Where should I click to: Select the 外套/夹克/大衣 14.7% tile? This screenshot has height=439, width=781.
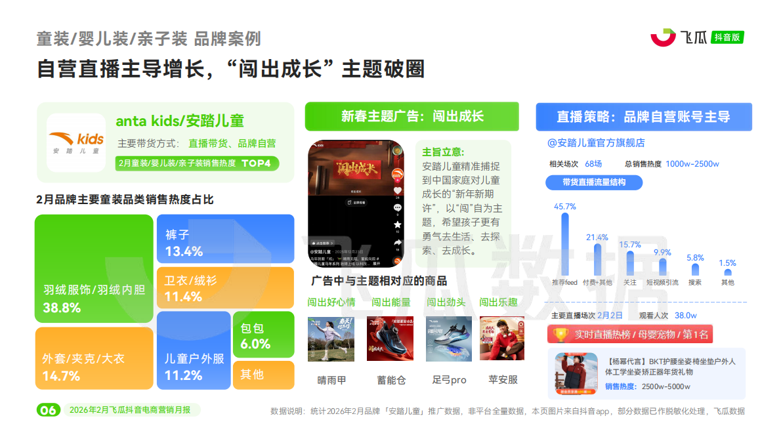(94, 358)
